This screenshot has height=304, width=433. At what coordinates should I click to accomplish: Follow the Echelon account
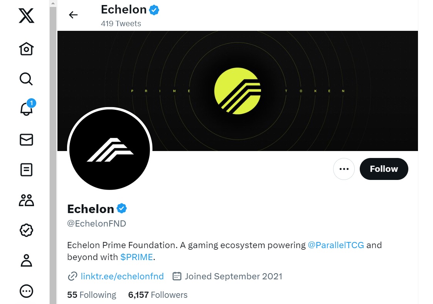click(x=384, y=169)
